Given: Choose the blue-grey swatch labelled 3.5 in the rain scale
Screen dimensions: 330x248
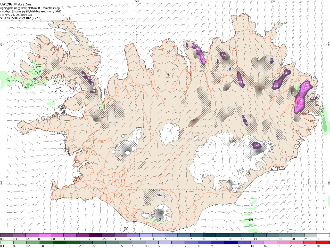Looking at the screenshot, I should 125,243.
